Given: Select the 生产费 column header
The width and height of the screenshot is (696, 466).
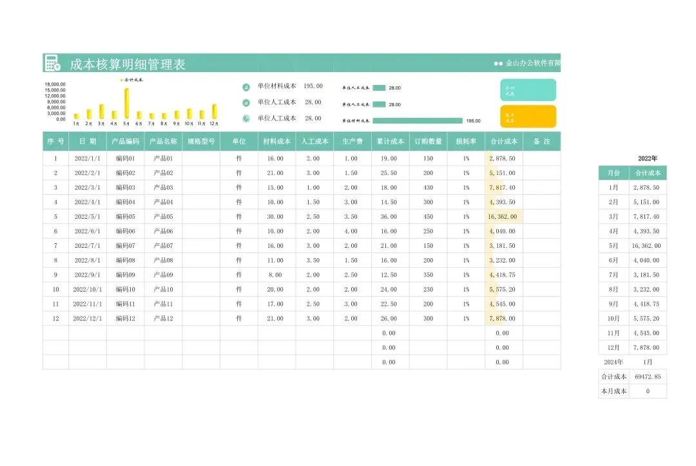Looking at the screenshot, I should pyautogui.click(x=353, y=142).
